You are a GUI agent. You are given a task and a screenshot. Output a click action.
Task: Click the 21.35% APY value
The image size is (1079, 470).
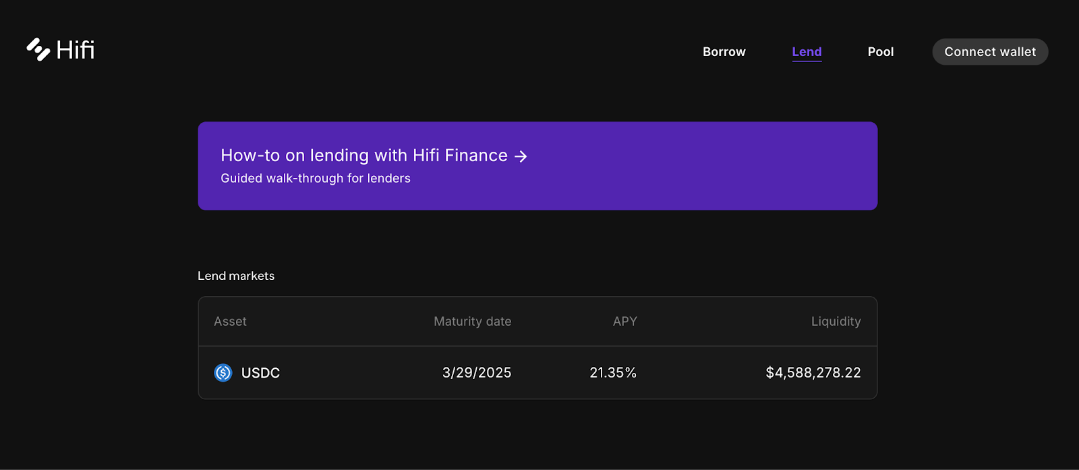click(x=612, y=373)
